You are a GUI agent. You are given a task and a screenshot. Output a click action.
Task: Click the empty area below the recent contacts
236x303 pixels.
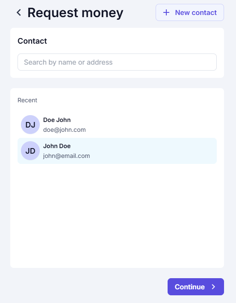coord(117,214)
